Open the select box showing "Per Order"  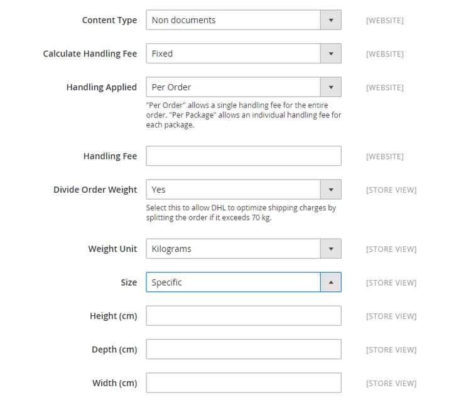[234, 87]
